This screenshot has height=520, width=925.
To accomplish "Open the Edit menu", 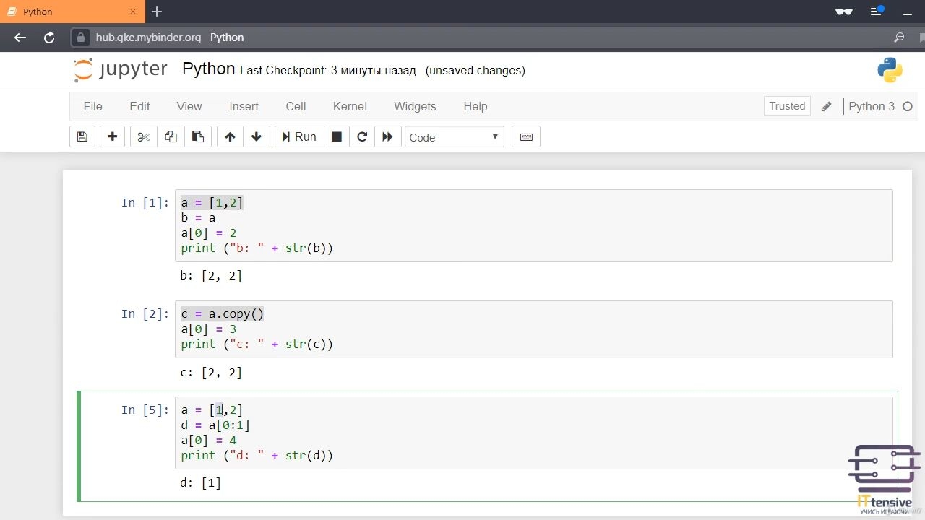I will (x=139, y=106).
